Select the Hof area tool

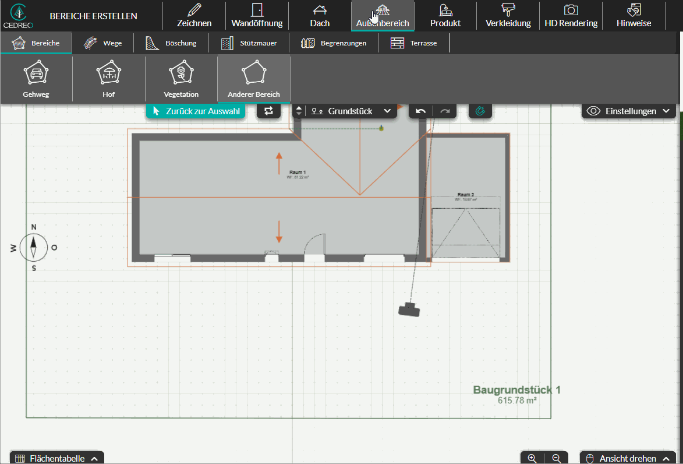point(108,79)
